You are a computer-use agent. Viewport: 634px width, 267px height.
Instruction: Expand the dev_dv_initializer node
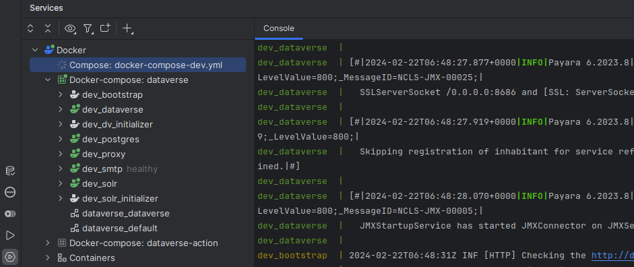click(x=61, y=124)
